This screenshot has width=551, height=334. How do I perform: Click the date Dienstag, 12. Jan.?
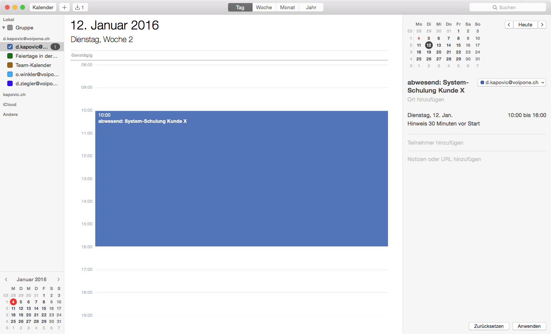point(430,115)
